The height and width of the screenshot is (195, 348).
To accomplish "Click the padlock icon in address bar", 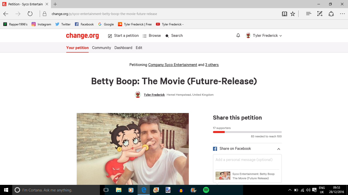I will click(x=45, y=14).
